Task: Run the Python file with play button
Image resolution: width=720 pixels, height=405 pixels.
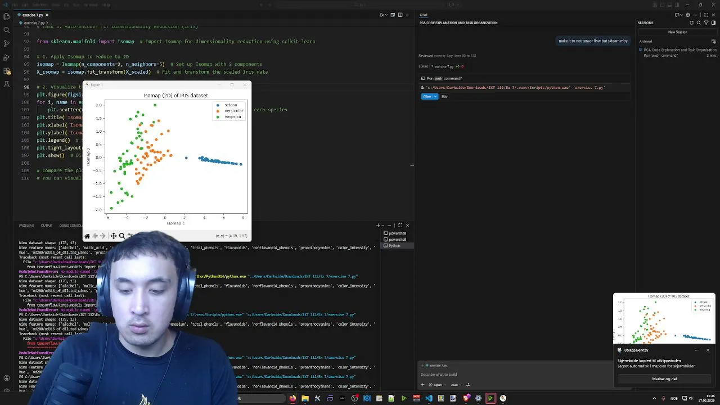Action: pos(381,15)
